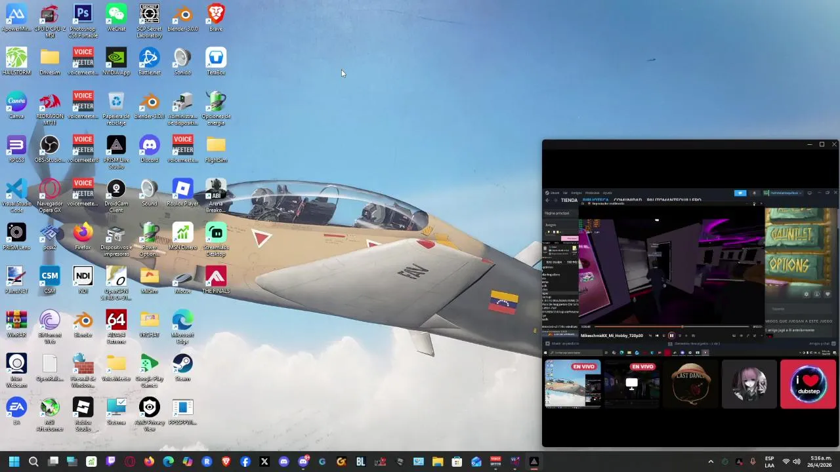The image size is (840, 472).
Task: Pause the video in the preview window
Action: click(671, 336)
